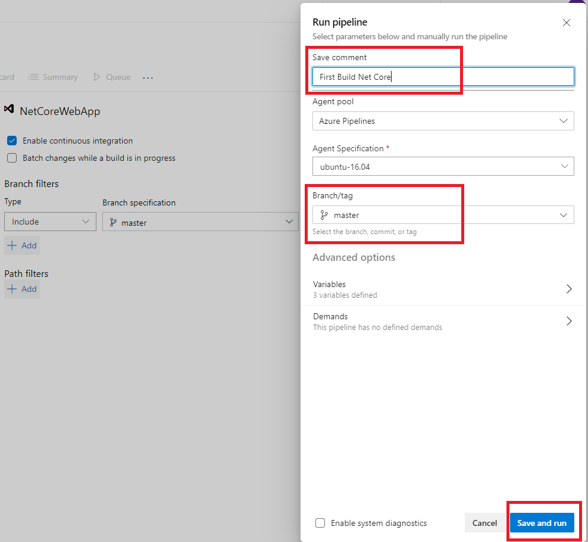This screenshot has width=588, height=542.
Task: Click the plus icon under Path filters
Action: (12, 289)
